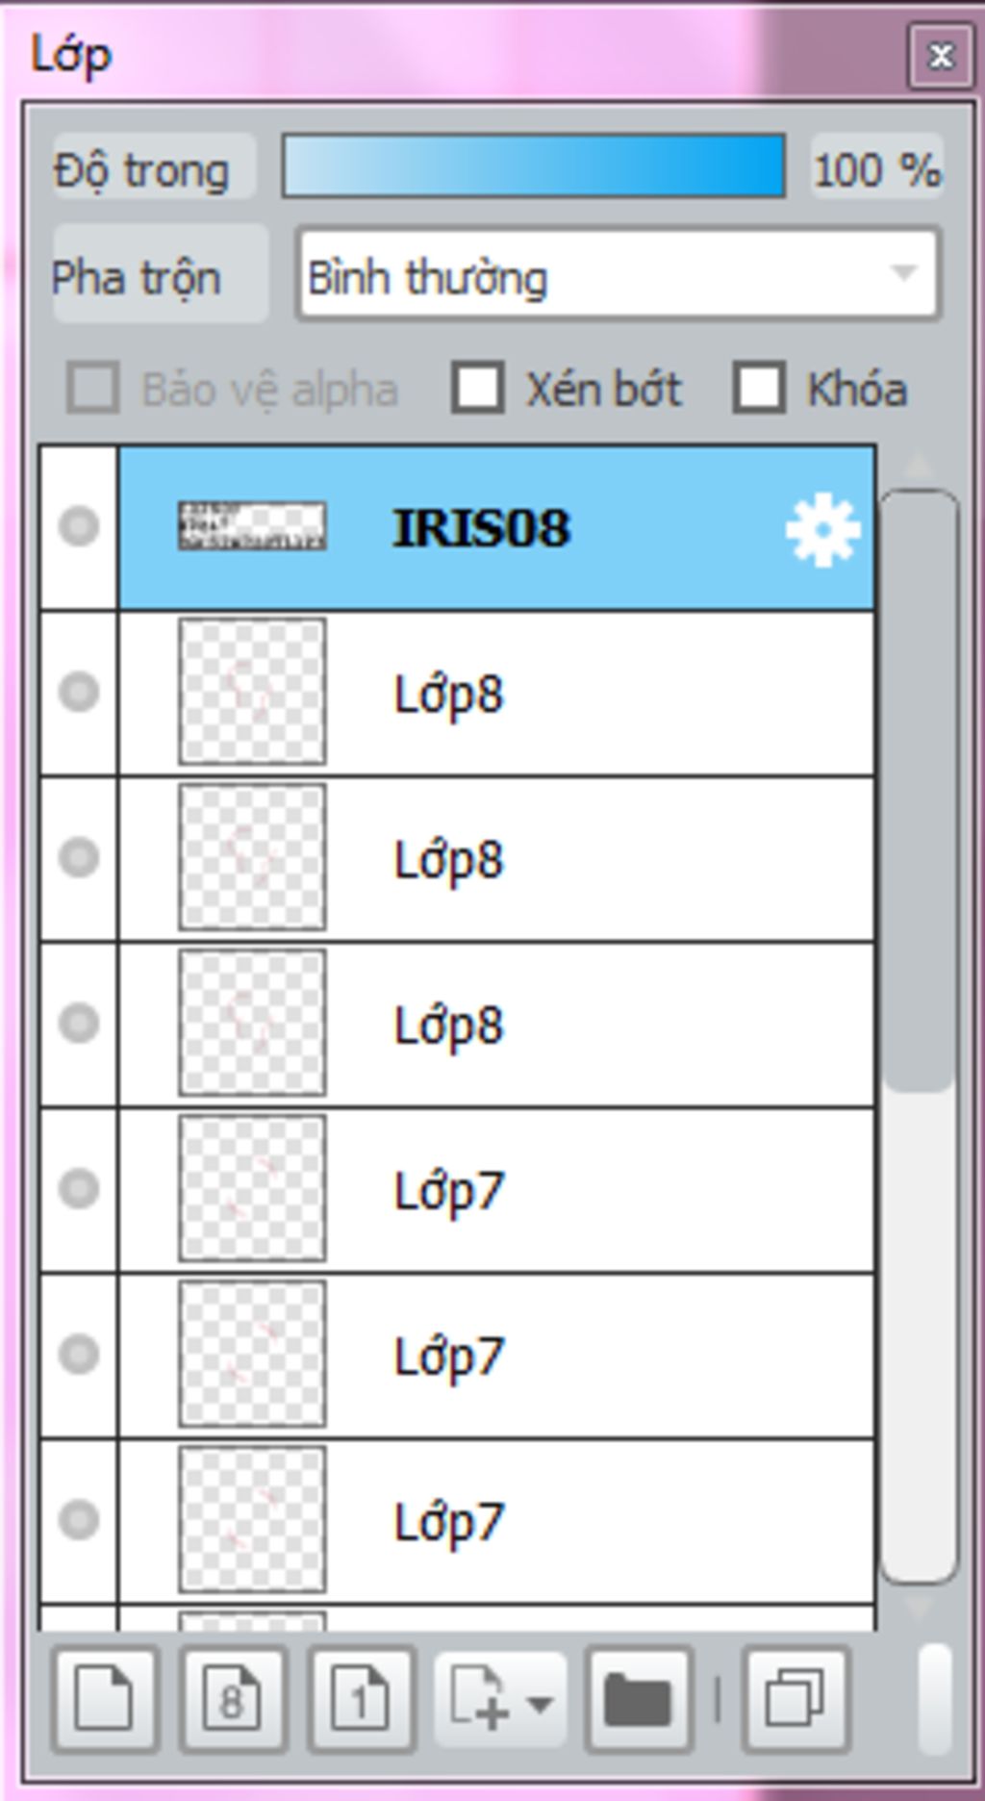Image resolution: width=985 pixels, height=1801 pixels.
Task: Open IRIS08 layer settings gear
Action: [x=821, y=529]
